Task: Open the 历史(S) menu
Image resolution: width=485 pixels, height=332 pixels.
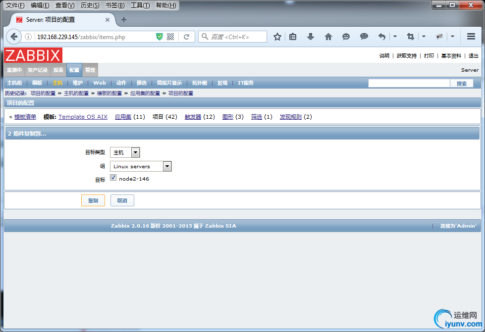Action: pyautogui.click(x=90, y=5)
